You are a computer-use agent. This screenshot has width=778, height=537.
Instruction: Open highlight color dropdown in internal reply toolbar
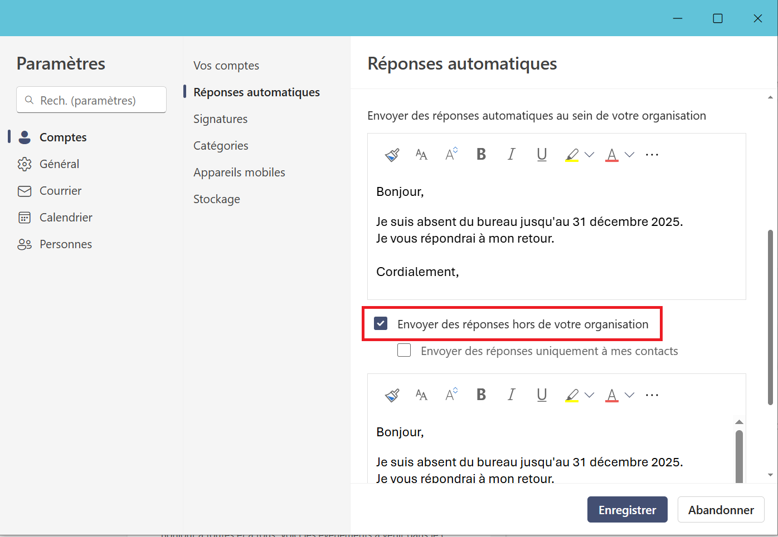[x=589, y=155]
